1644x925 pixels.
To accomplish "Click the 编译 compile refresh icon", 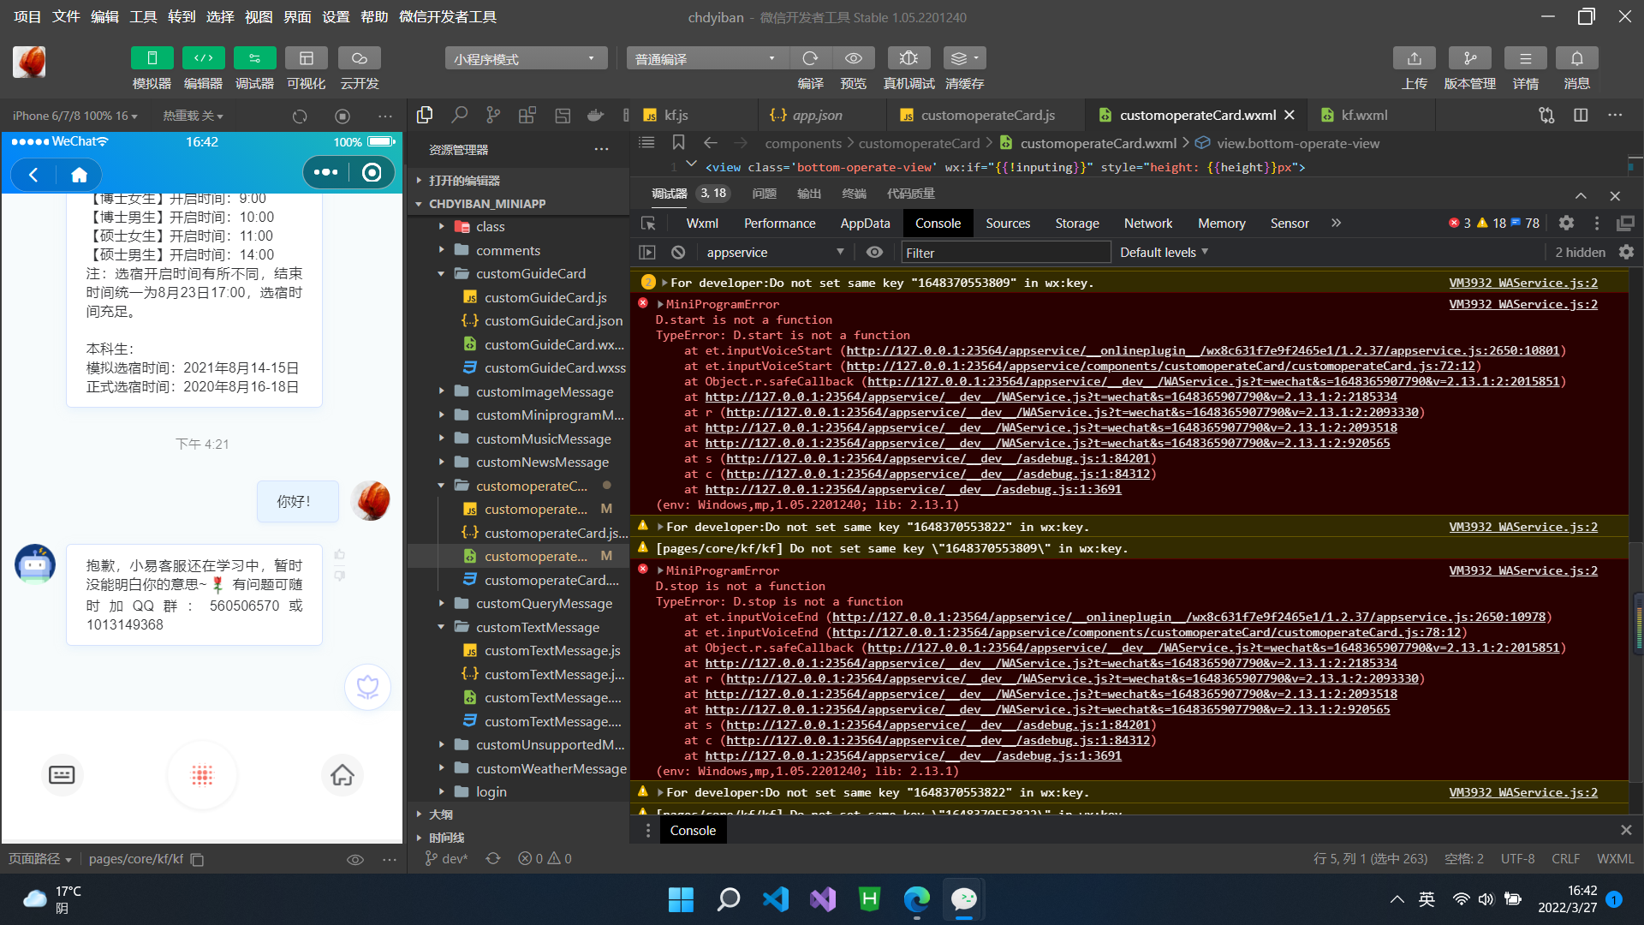I will [810, 58].
